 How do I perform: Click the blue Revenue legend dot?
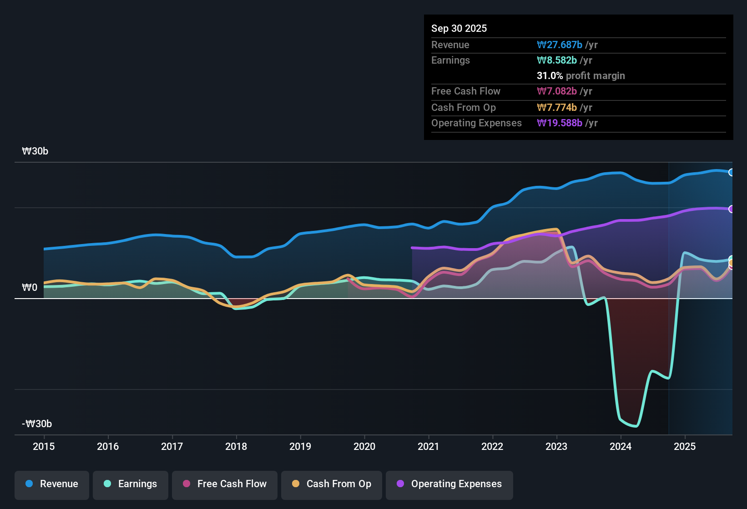[x=29, y=484]
